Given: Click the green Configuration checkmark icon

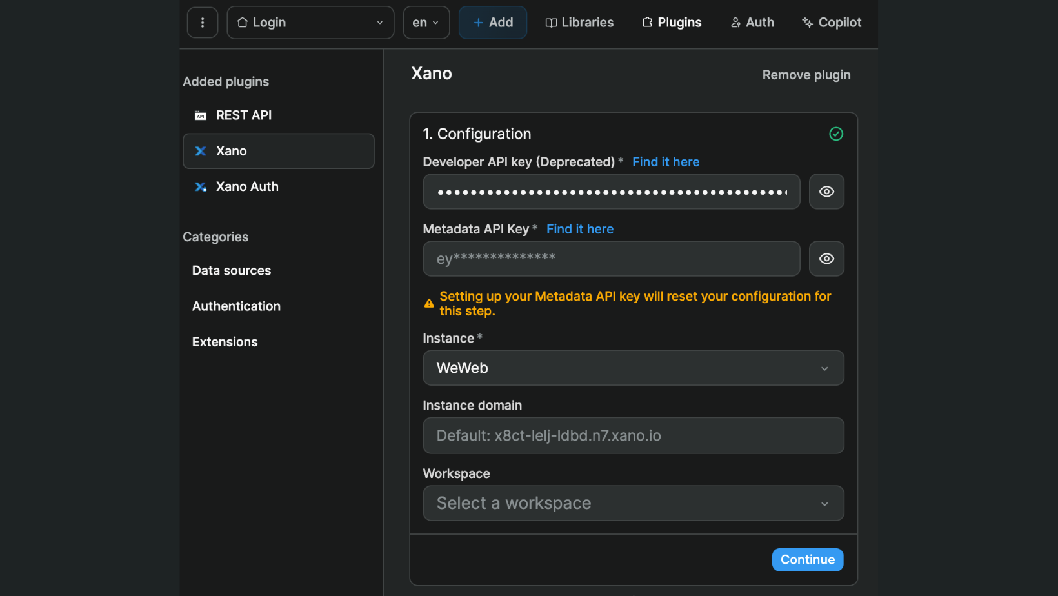Looking at the screenshot, I should click(836, 134).
